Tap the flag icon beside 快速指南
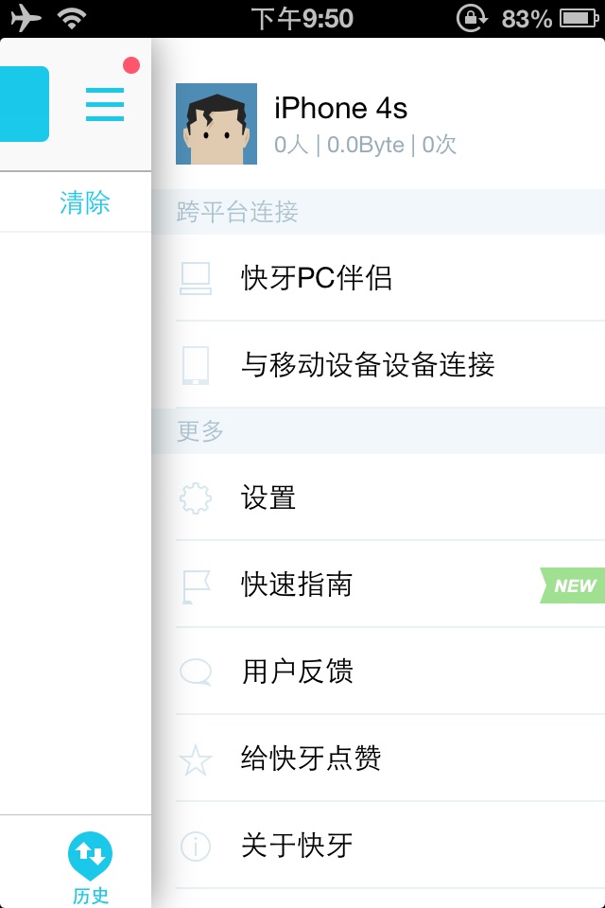Image resolution: width=605 pixels, height=908 pixels. tap(196, 585)
